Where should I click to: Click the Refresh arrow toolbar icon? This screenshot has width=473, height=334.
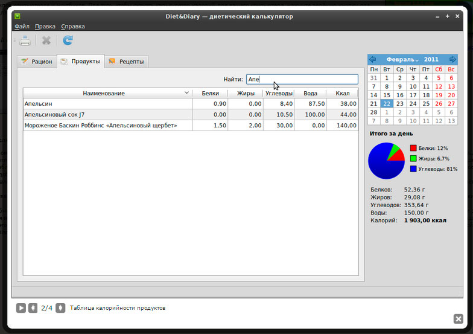[68, 40]
